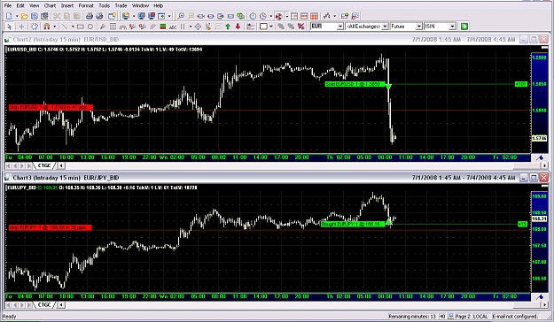Select the crosshair cursor tool
The height and width of the screenshot is (322, 554).
pos(21,27)
